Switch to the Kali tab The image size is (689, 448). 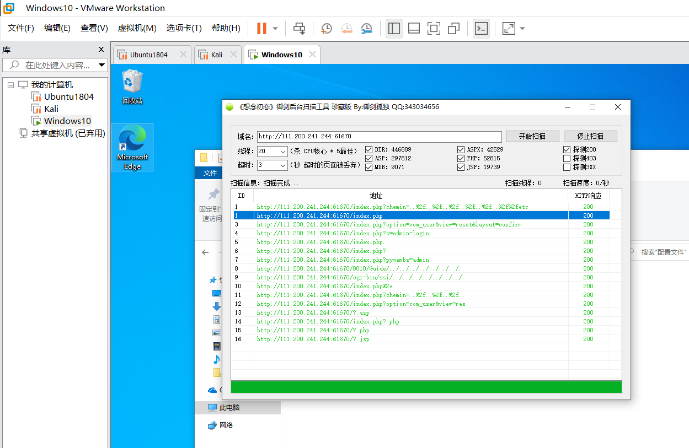point(216,55)
